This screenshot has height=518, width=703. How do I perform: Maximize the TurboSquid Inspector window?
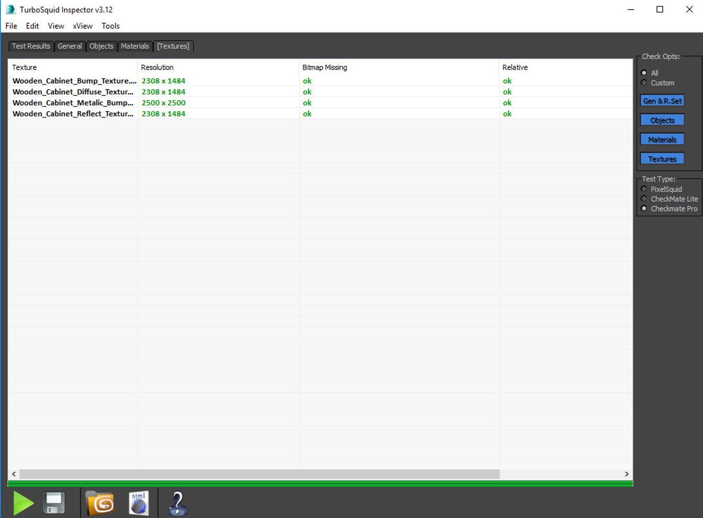660,10
